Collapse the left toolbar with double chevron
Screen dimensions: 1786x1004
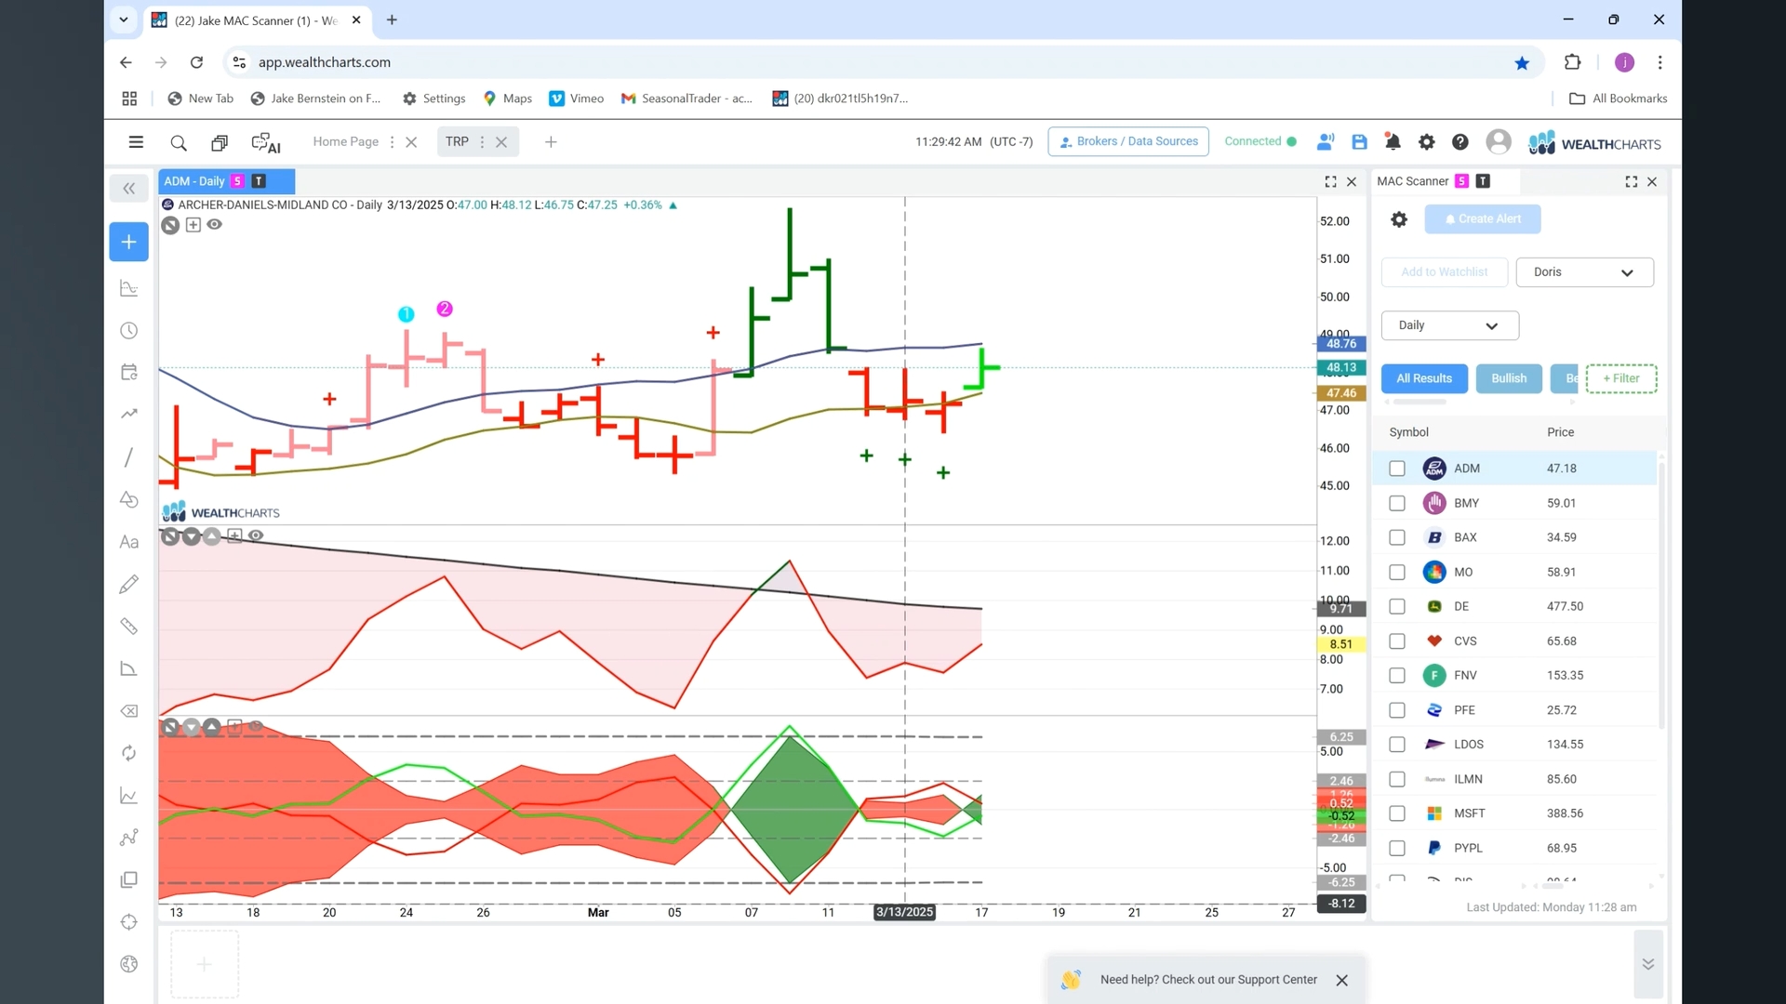coord(128,189)
